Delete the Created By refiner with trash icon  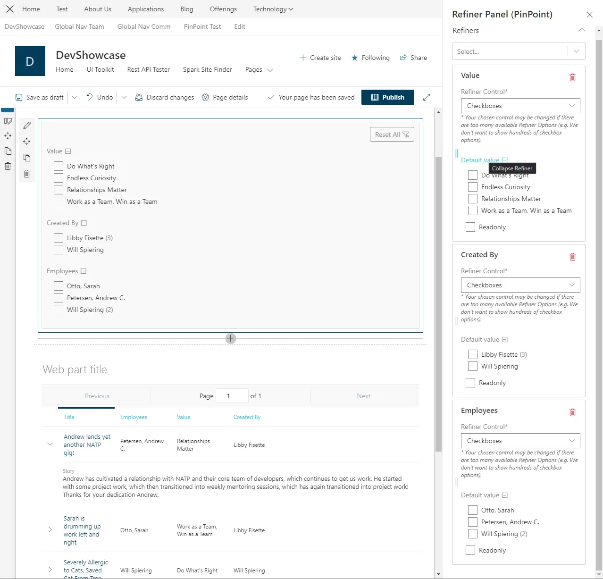pos(572,257)
